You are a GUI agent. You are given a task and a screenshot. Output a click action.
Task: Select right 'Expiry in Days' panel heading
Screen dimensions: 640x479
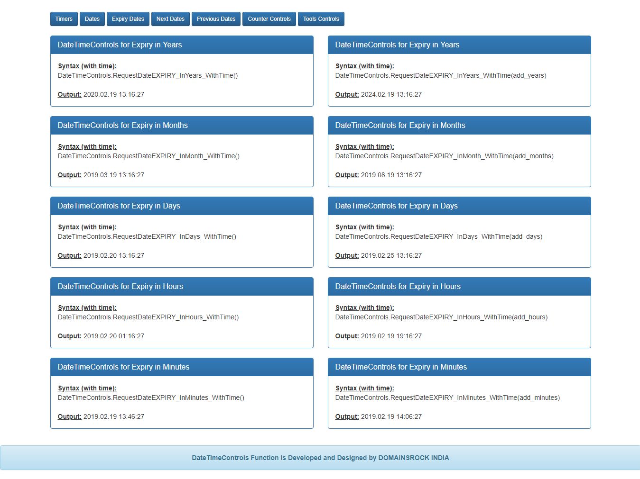click(459, 206)
